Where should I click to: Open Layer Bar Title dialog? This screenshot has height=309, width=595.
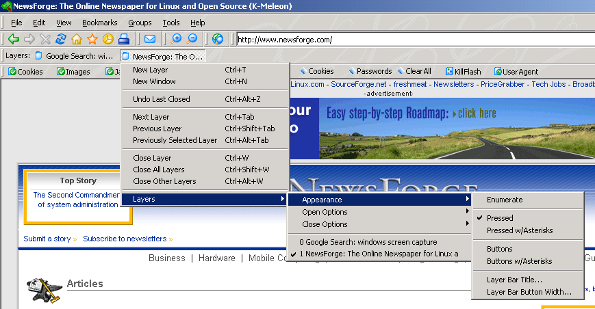coord(528,280)
